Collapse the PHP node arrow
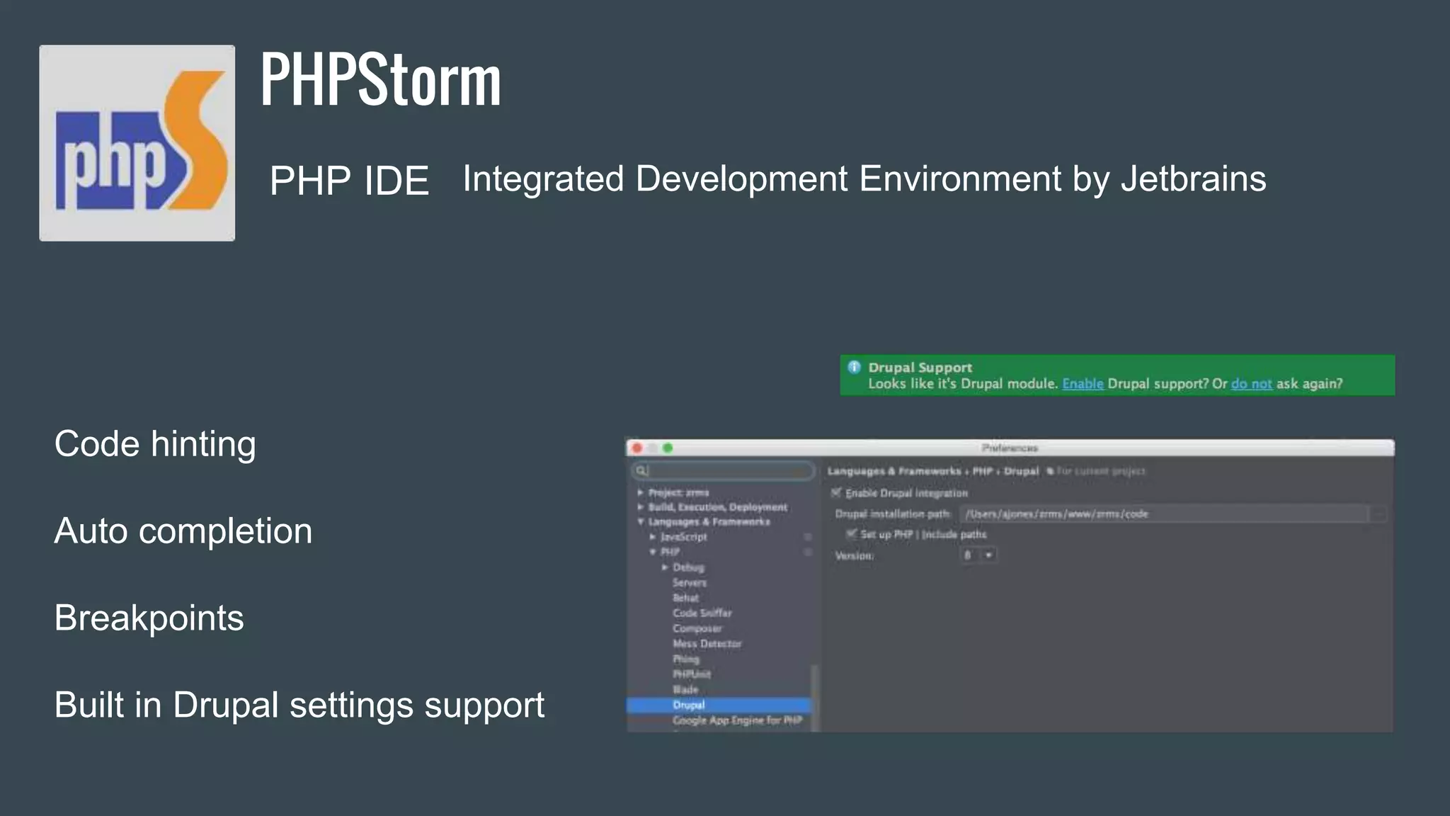Screen dimensions: 1450x816 [x=653, y=552]
